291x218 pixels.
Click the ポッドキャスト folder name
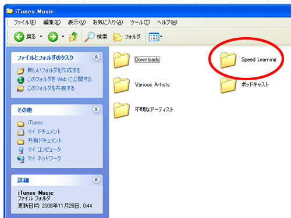click(255, 84)
